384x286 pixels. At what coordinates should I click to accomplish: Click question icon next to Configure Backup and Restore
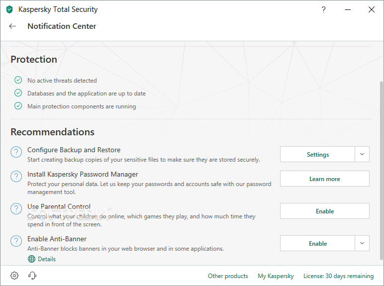coord(16,152)
